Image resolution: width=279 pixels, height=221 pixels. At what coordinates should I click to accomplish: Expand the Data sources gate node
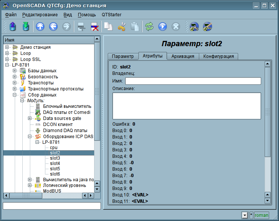[30, 118]
